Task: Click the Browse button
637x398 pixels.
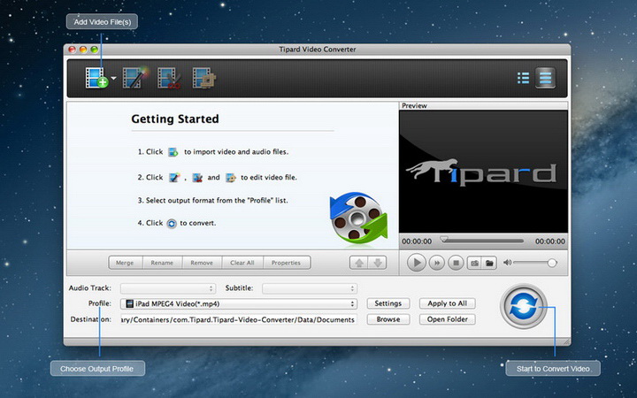Action: 388,319
